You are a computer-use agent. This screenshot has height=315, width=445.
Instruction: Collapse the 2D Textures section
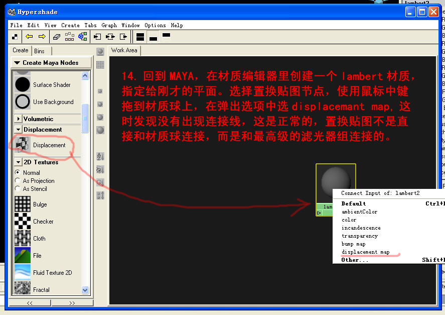(x=19, y=162)
